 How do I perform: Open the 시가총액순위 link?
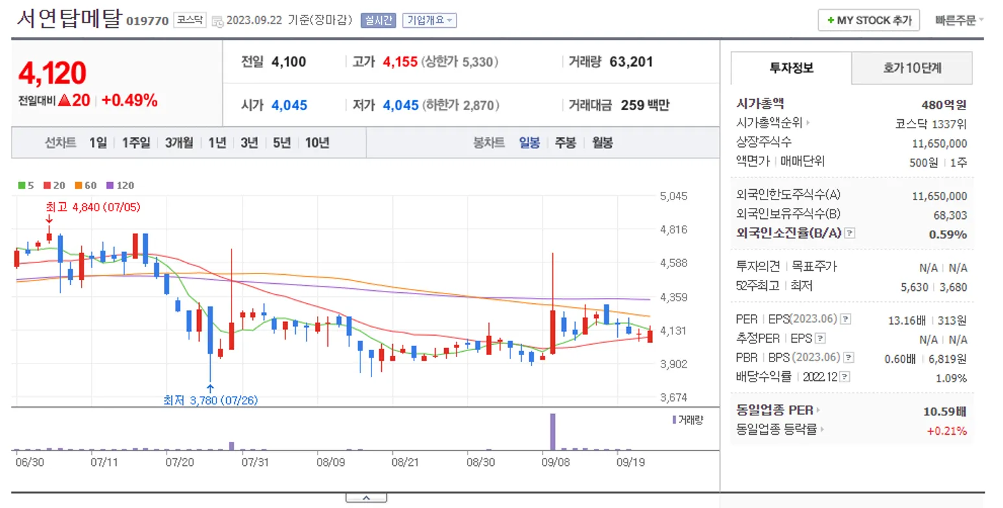click(x=770, y=122)
